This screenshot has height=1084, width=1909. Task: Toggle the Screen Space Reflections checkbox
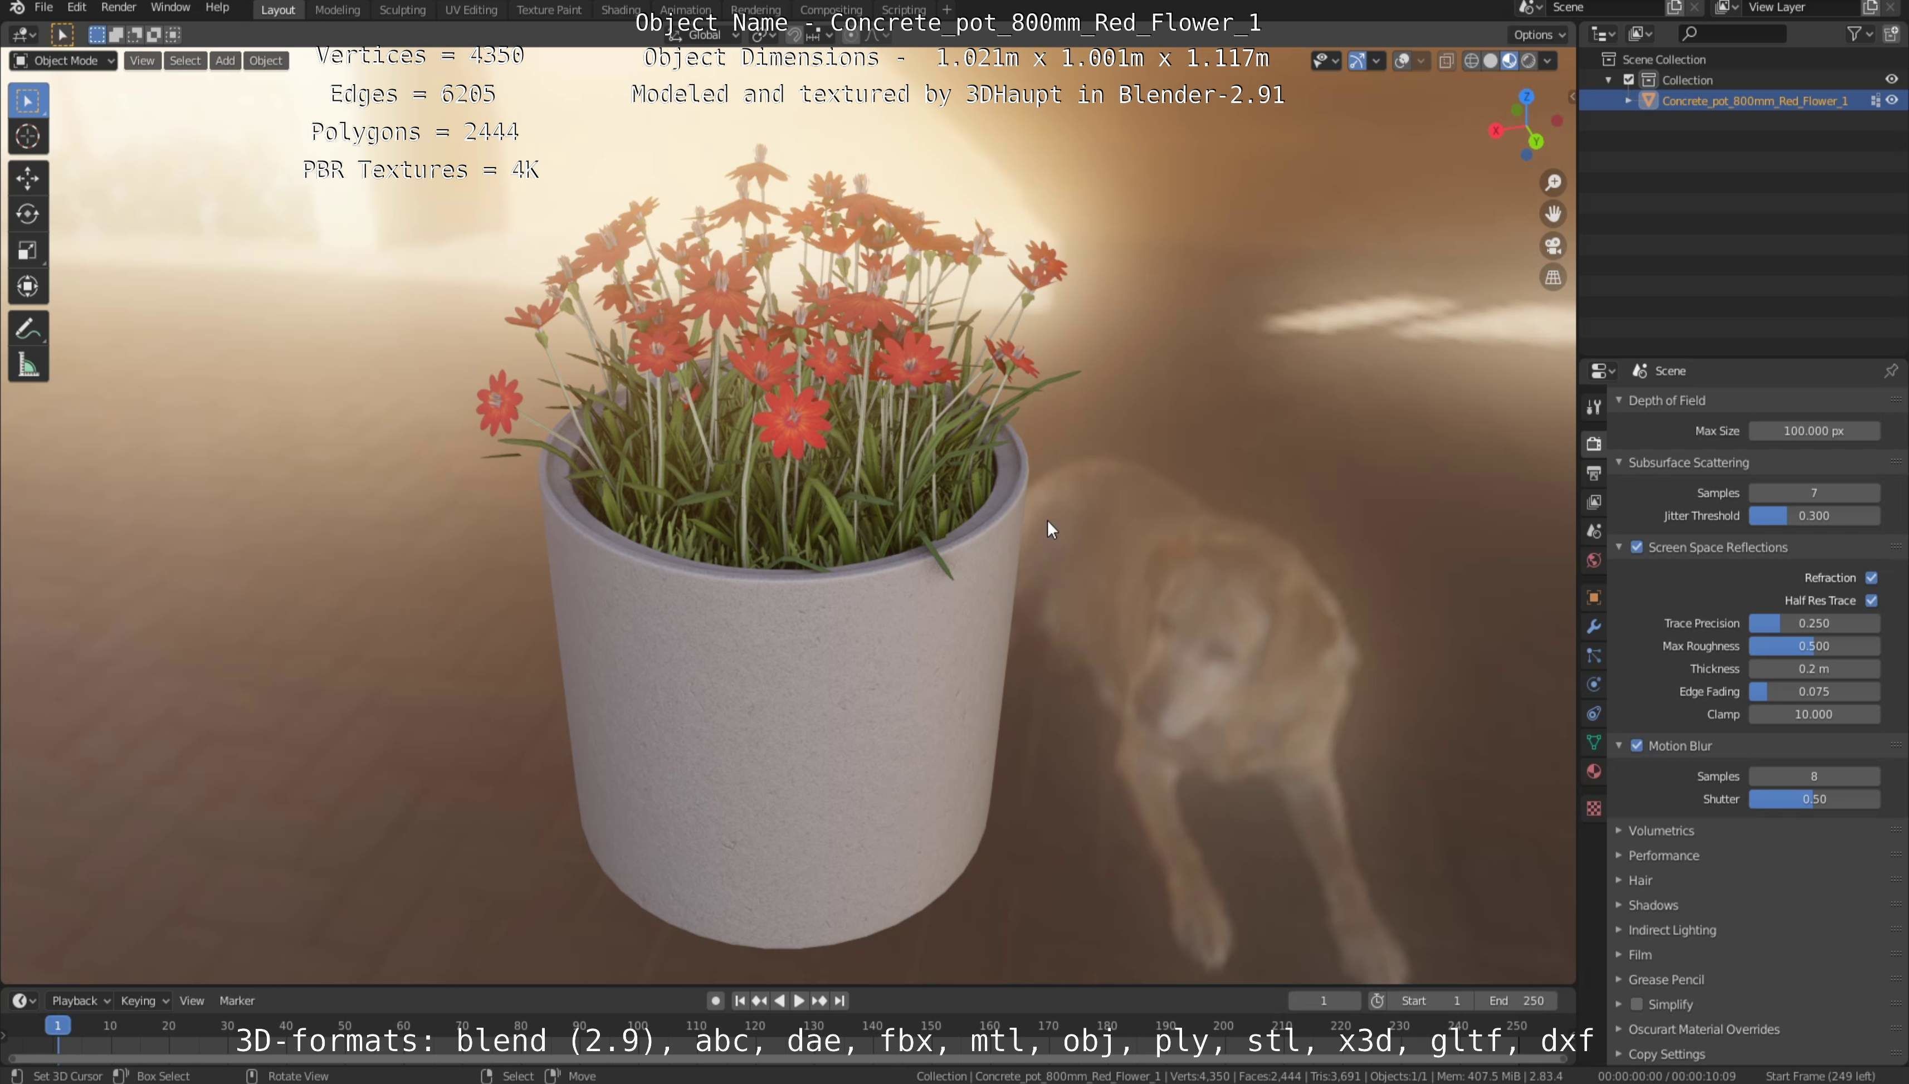pyautogui.click(x=1637, y=547)
